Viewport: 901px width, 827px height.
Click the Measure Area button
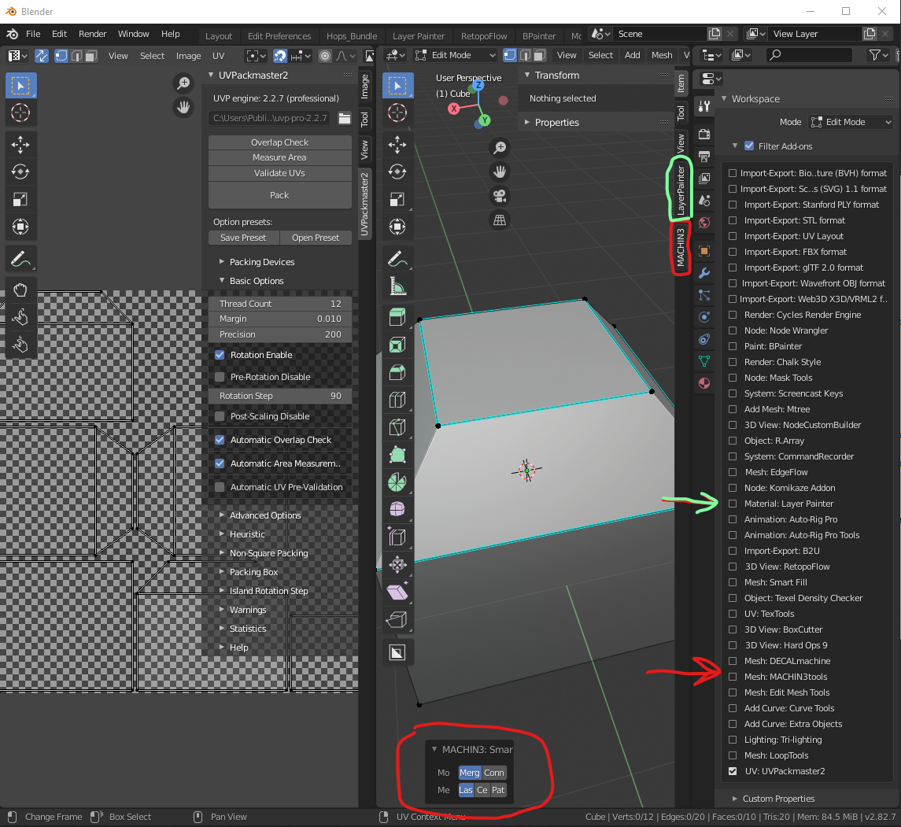tap(280, 157)
